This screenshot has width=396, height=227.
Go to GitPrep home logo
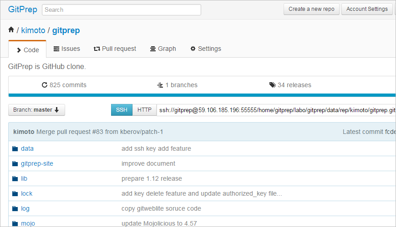[23, 10]
